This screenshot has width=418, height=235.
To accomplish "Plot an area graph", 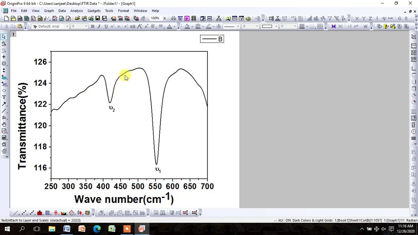I will (64, 213).
